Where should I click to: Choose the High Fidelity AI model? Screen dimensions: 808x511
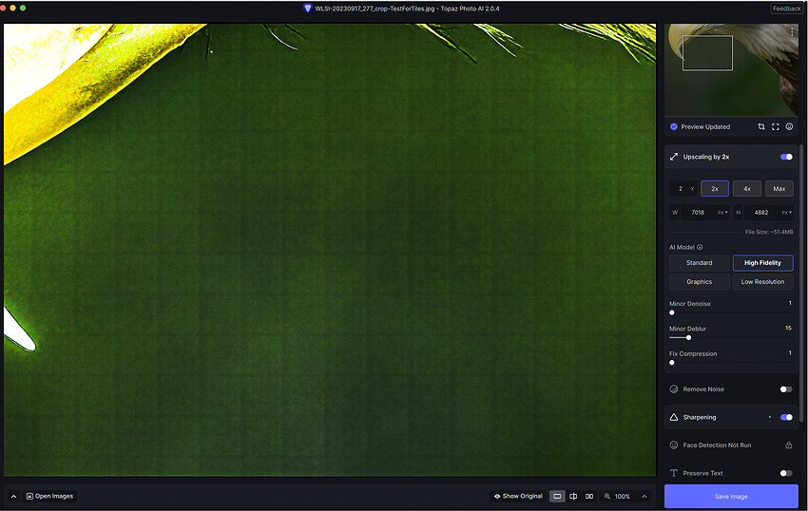(762, 263)
